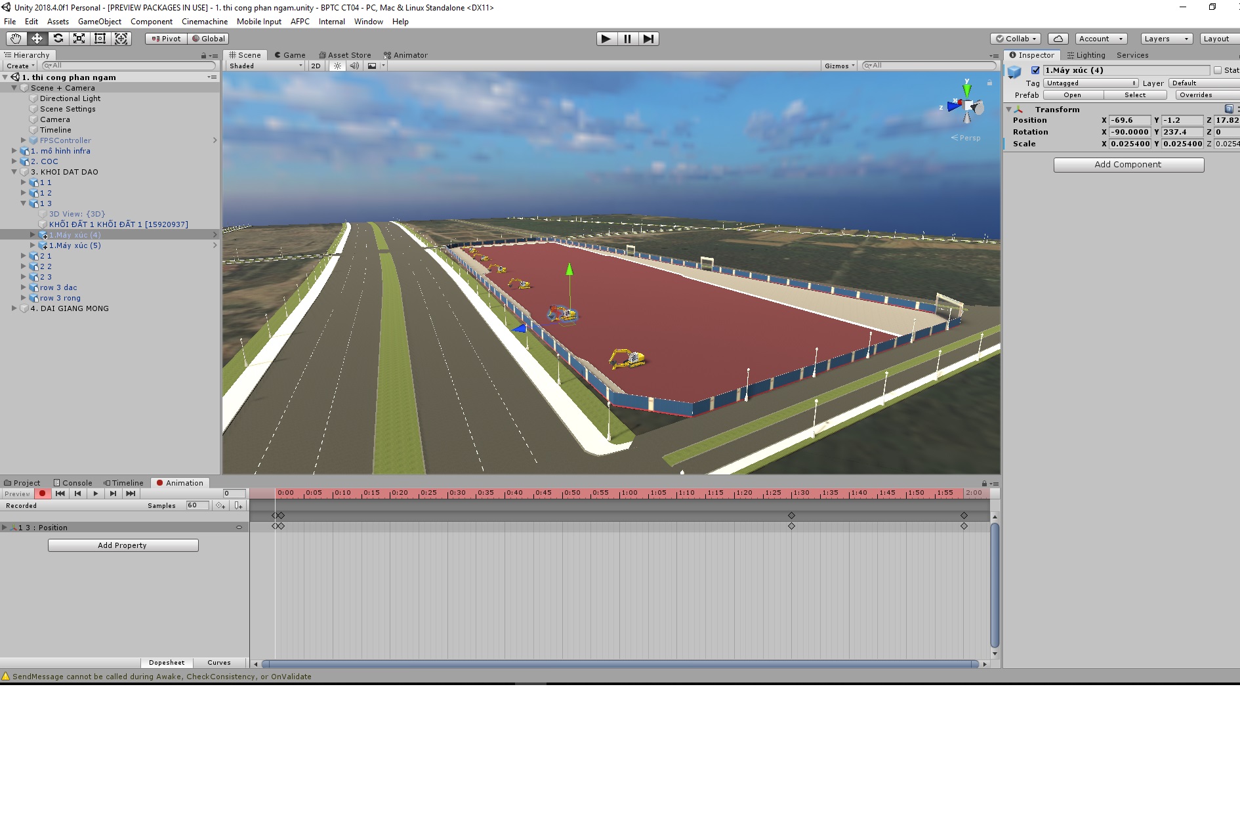1240x840 pixels.
Task: Toggle the active checkbox for 1.Máy xúc (4)
Action: pos(1035,70)
